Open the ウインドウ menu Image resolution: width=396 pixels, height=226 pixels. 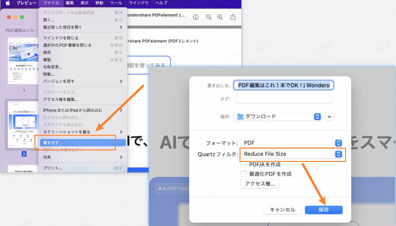[x=139, y=3]
